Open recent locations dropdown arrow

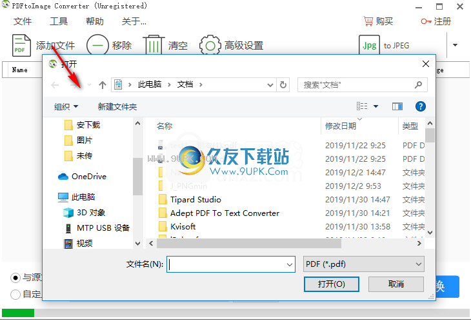coord(89,85)
